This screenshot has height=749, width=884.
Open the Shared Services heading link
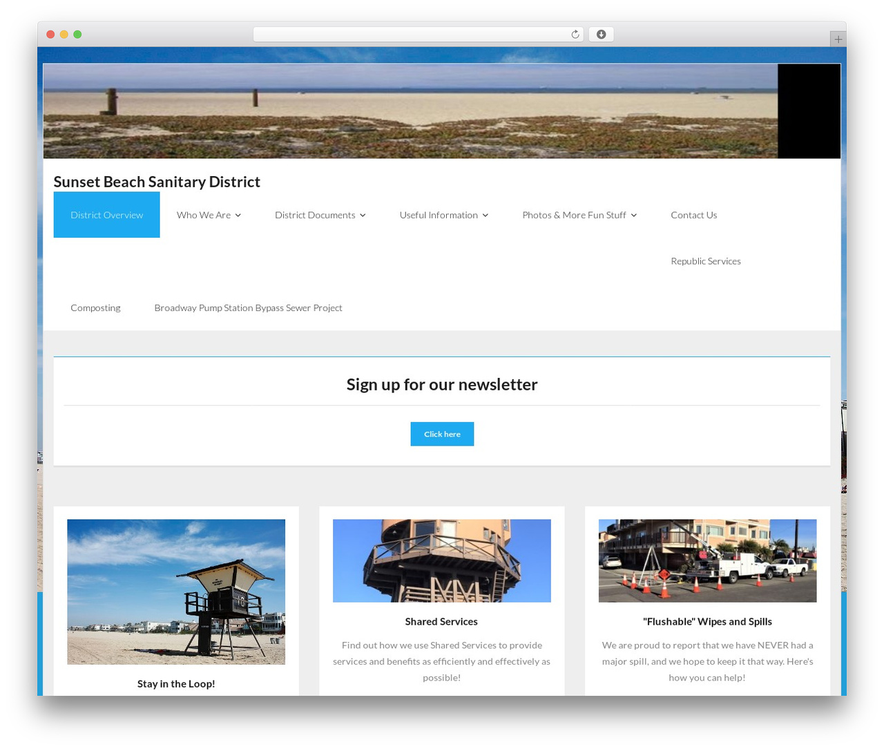tap(441, 622)
